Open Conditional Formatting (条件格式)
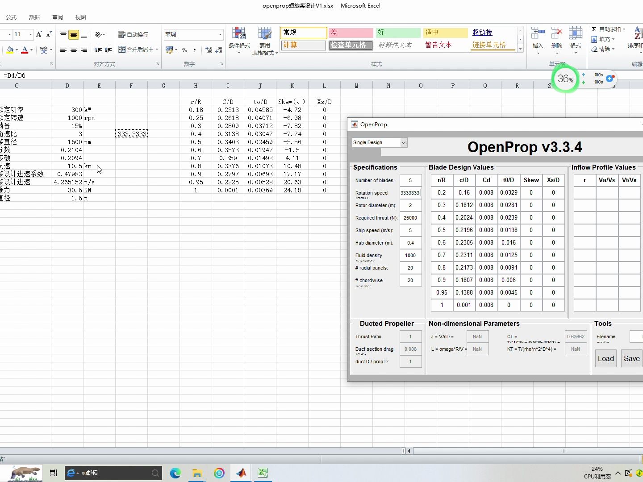 tap(239, 41)
